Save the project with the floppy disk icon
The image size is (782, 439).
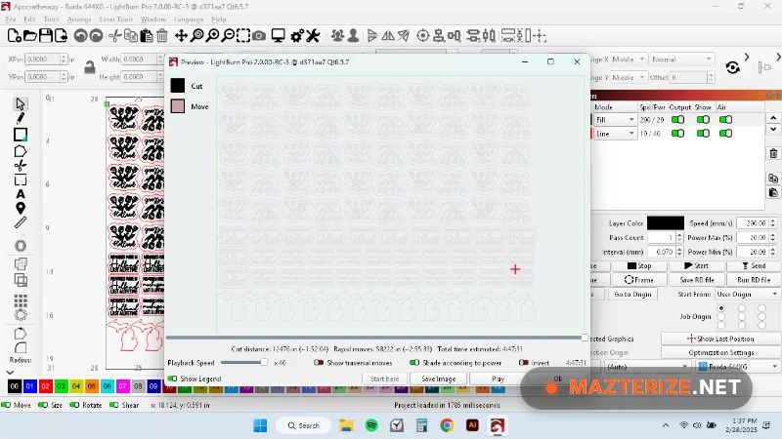click(x=45, y=36)
